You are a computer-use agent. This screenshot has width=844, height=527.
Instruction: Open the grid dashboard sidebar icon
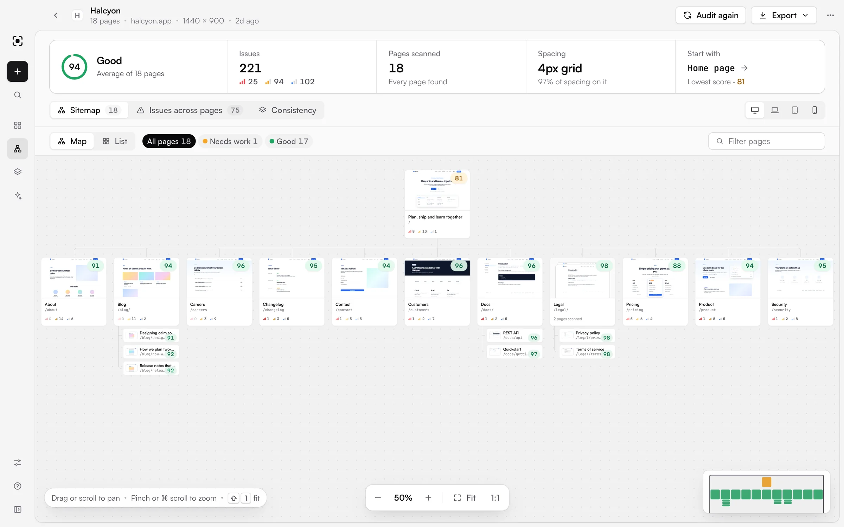click(x=18, y=125)
